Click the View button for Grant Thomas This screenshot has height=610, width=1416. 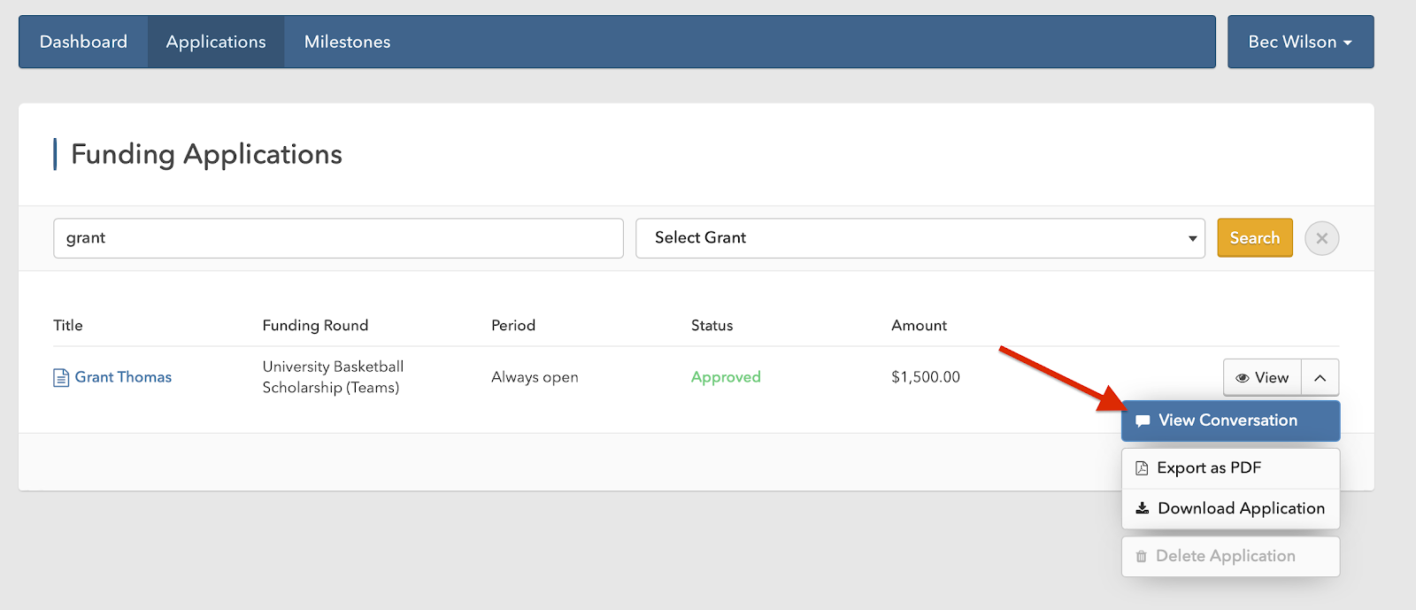(1262, 377)
